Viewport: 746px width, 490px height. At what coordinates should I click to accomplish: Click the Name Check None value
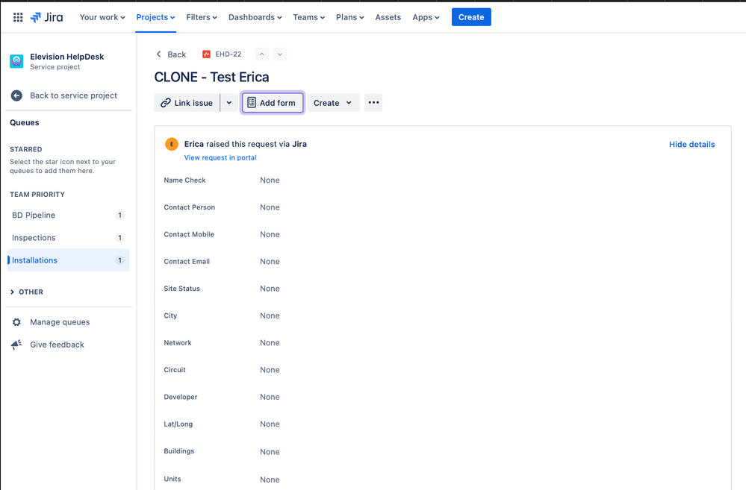tap(270, 180)
